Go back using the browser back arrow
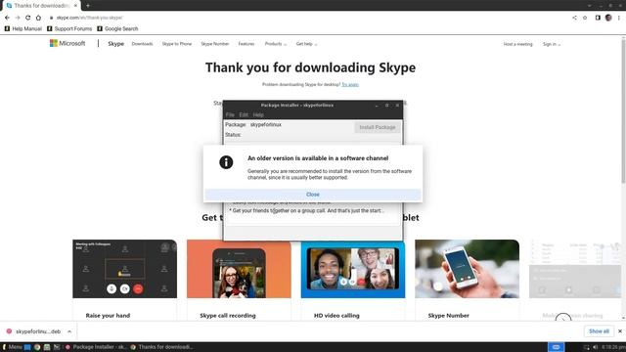Viewport: 626px width, 352px height. [x=7, y=18]
